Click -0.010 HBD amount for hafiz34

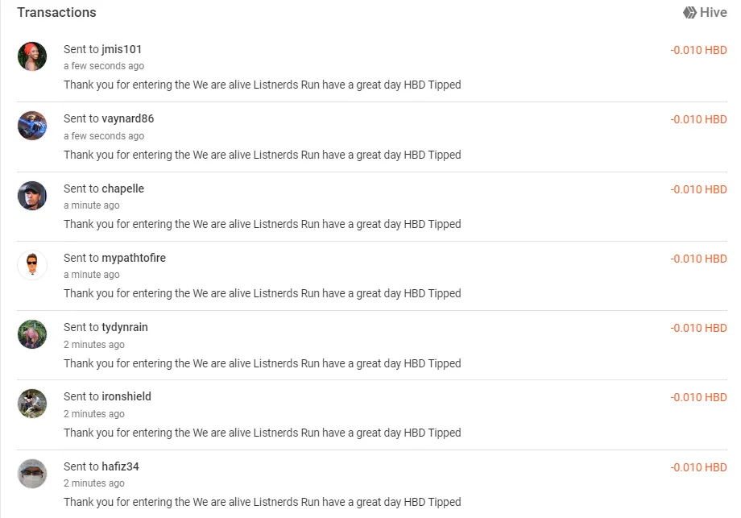point(698,467)
